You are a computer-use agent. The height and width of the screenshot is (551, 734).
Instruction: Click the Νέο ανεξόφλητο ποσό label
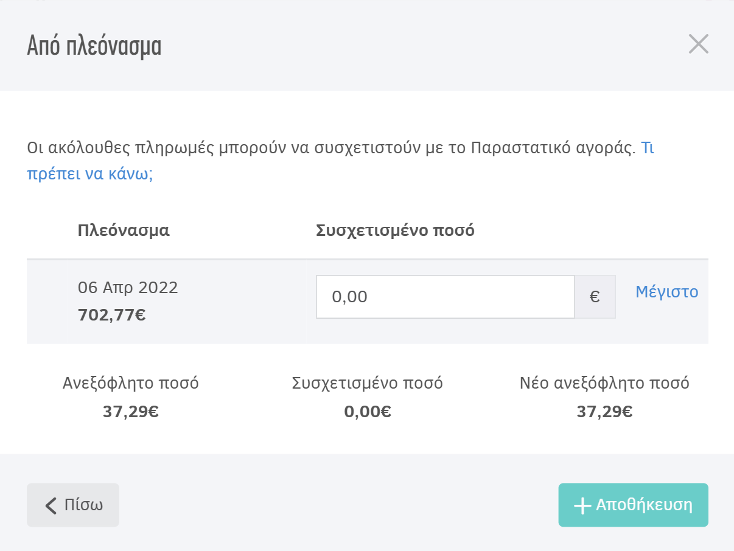(604, 383)
